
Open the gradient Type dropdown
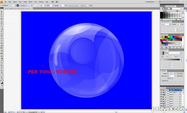pos(175,53)
